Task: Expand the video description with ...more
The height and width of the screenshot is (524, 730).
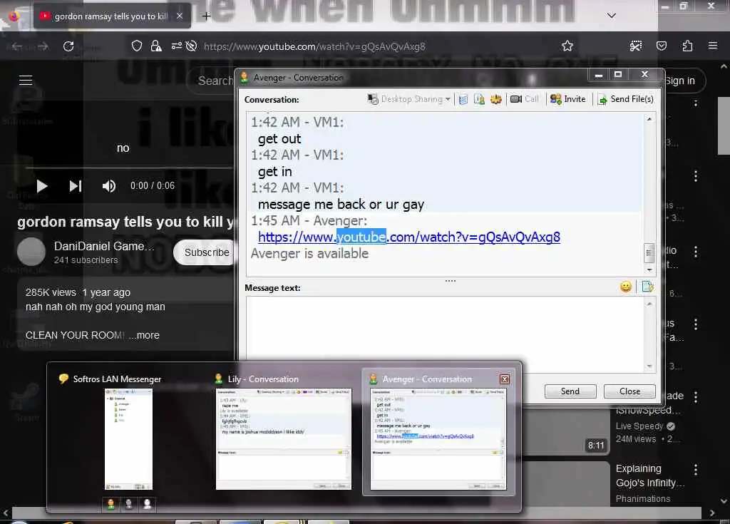Action: [144, 335]
